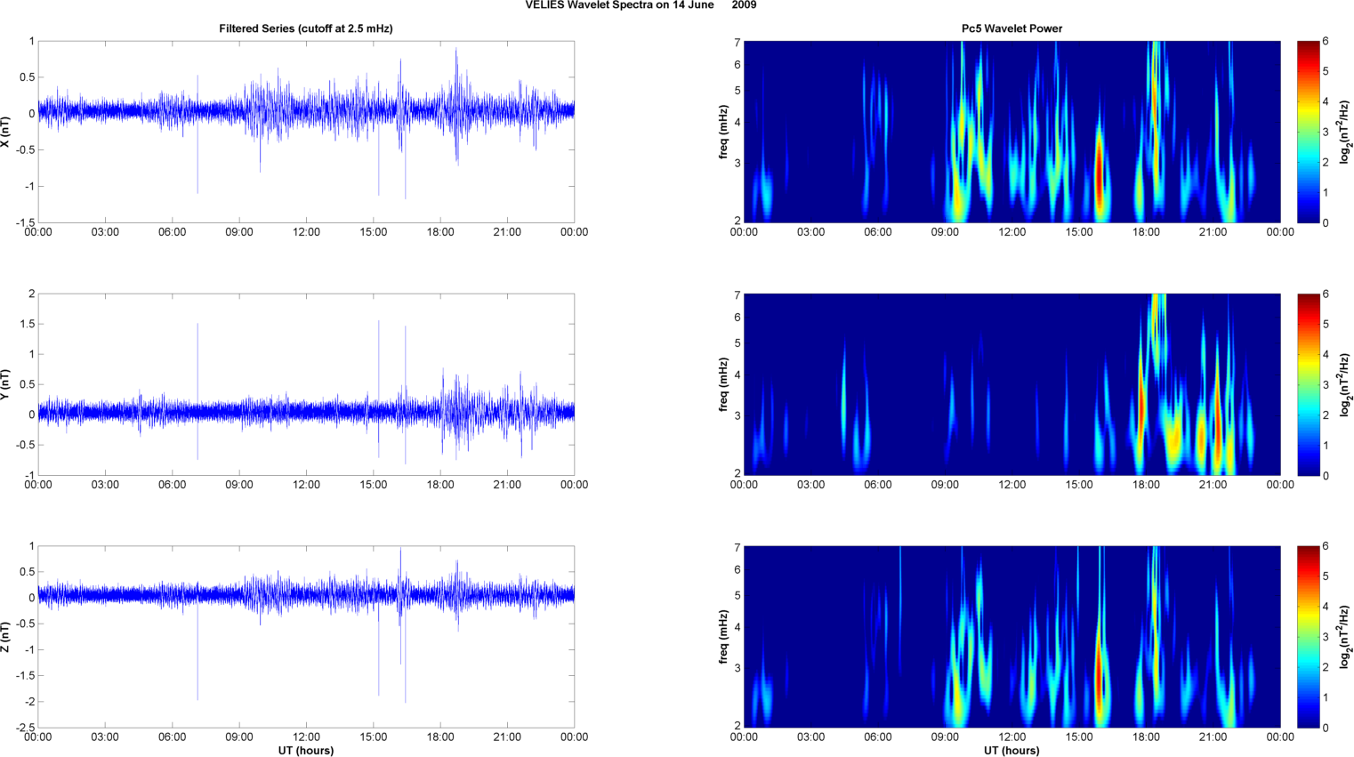Click 'freq (mHz)' label of bottom spectrogram
This screenshot has width=1354, height=757.
coord(724,637)
